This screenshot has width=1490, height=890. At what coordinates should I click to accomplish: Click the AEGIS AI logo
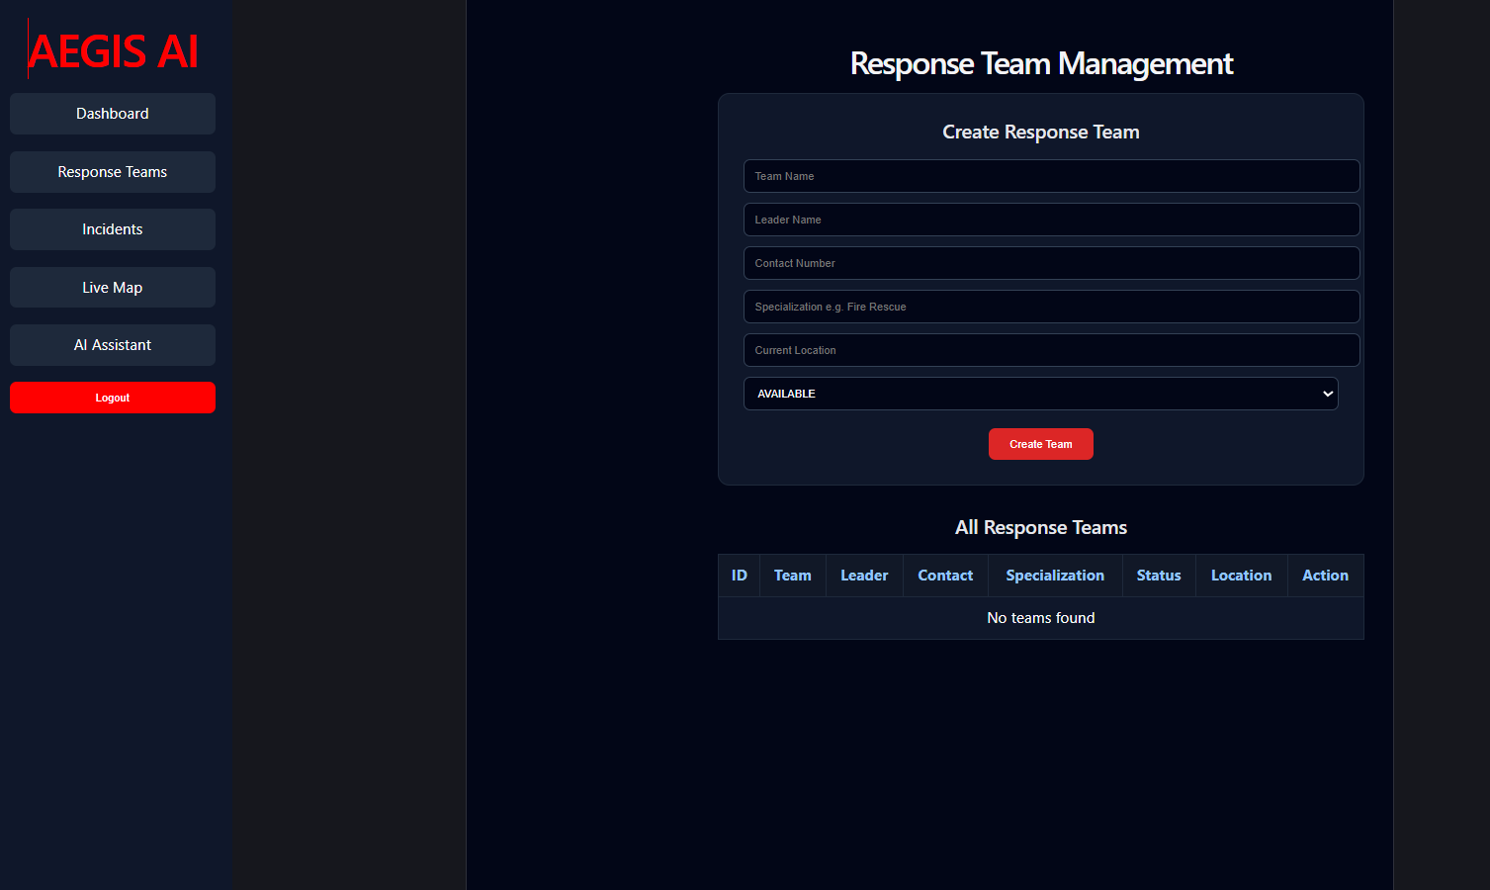click(x=114, y=50)
